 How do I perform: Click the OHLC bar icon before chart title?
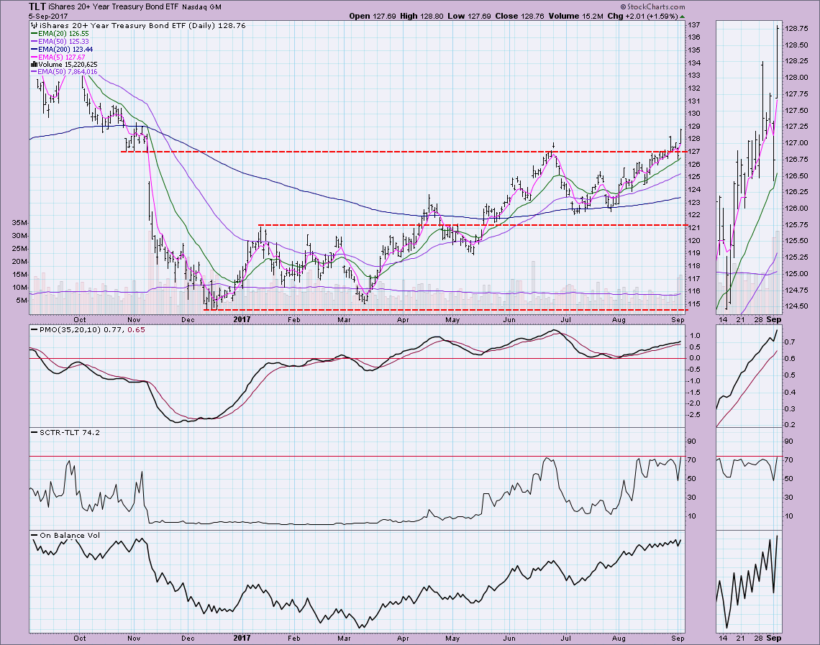click(33, 26)
